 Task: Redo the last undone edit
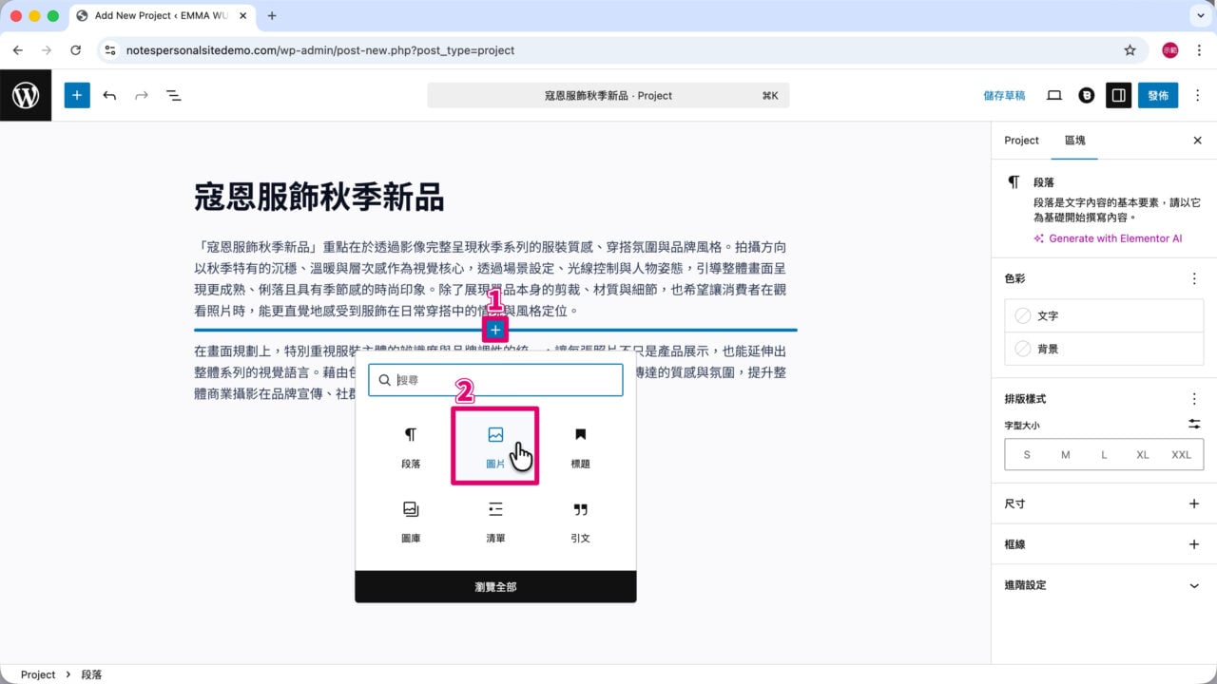pyautogui.click(x=142, y=95)
